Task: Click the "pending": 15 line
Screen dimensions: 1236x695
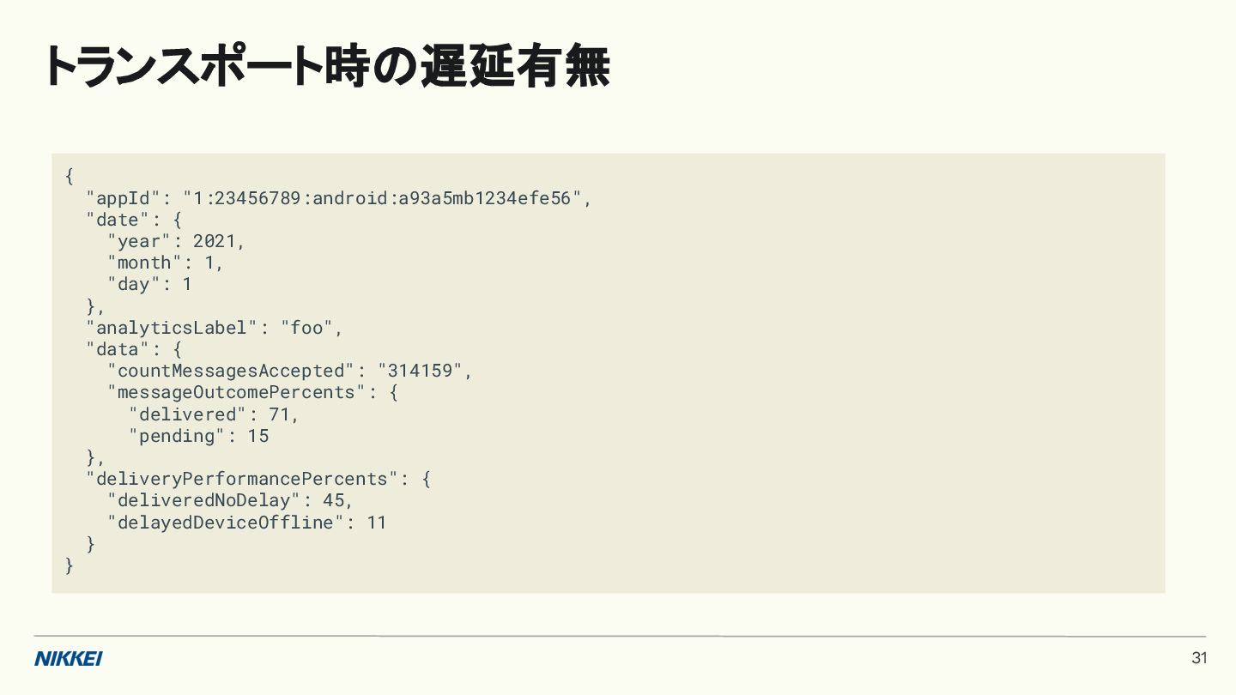Action: pyautogui.click(x=198, y=436)
